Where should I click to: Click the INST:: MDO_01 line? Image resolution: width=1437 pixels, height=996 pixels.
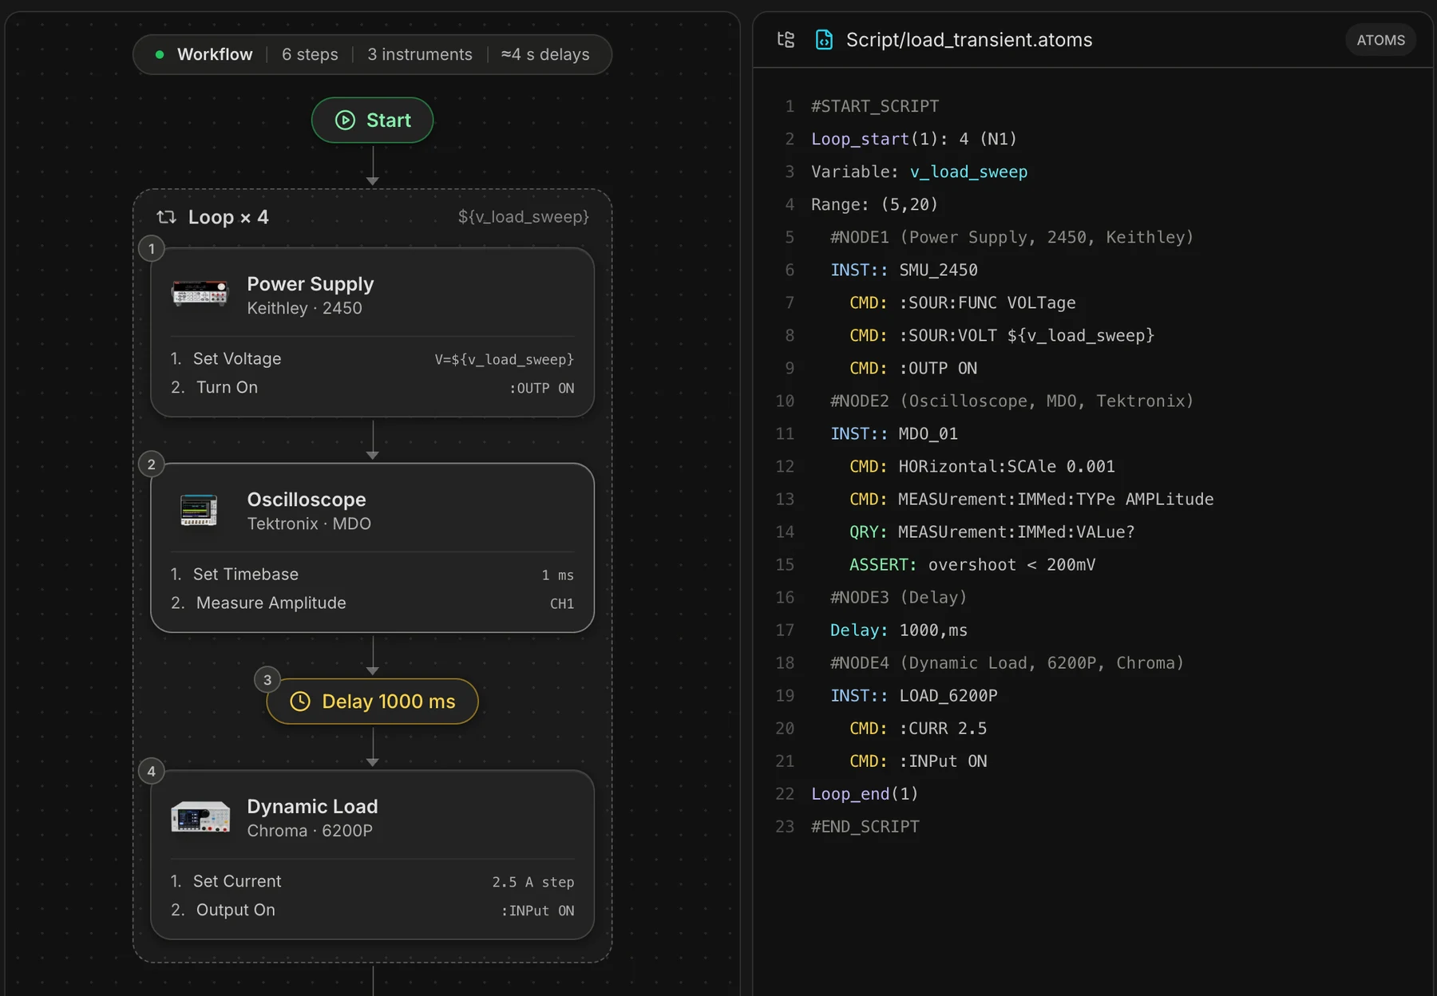[894, 433]
